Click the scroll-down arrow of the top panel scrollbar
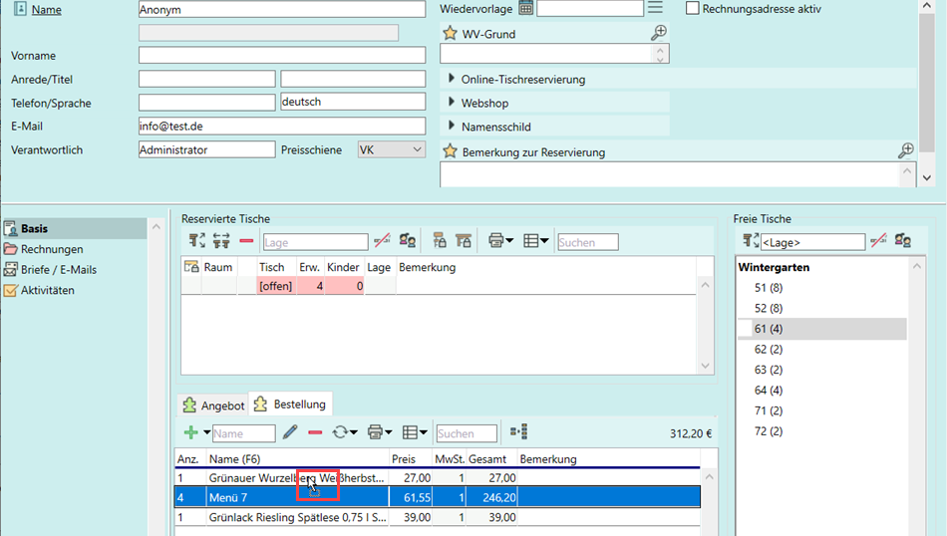The image size is (947, 536). click(x=927, y=177)
